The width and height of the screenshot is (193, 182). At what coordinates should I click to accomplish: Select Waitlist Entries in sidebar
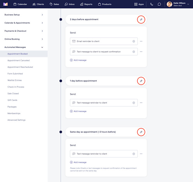(x=14, y=80)
